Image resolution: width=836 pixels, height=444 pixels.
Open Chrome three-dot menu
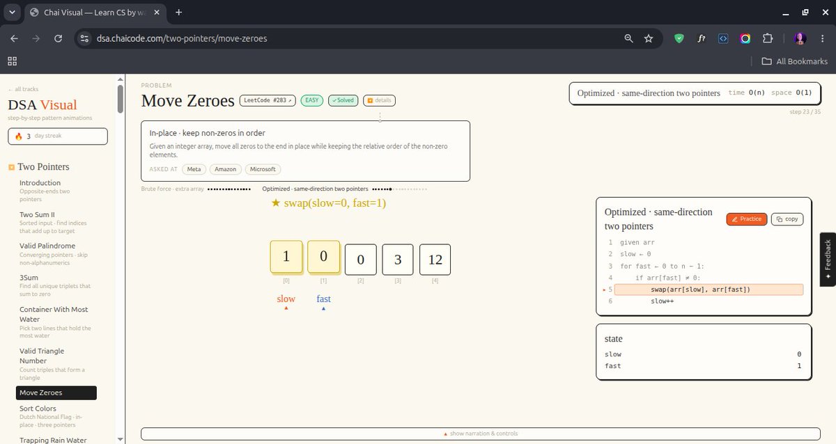click(821, 38)
